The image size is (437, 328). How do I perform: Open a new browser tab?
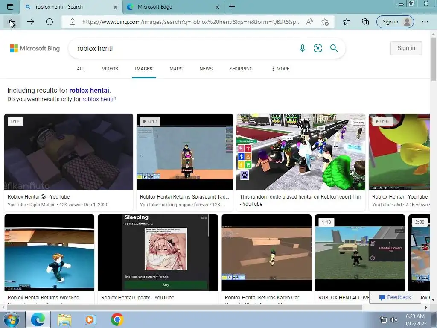coord(232,7)
